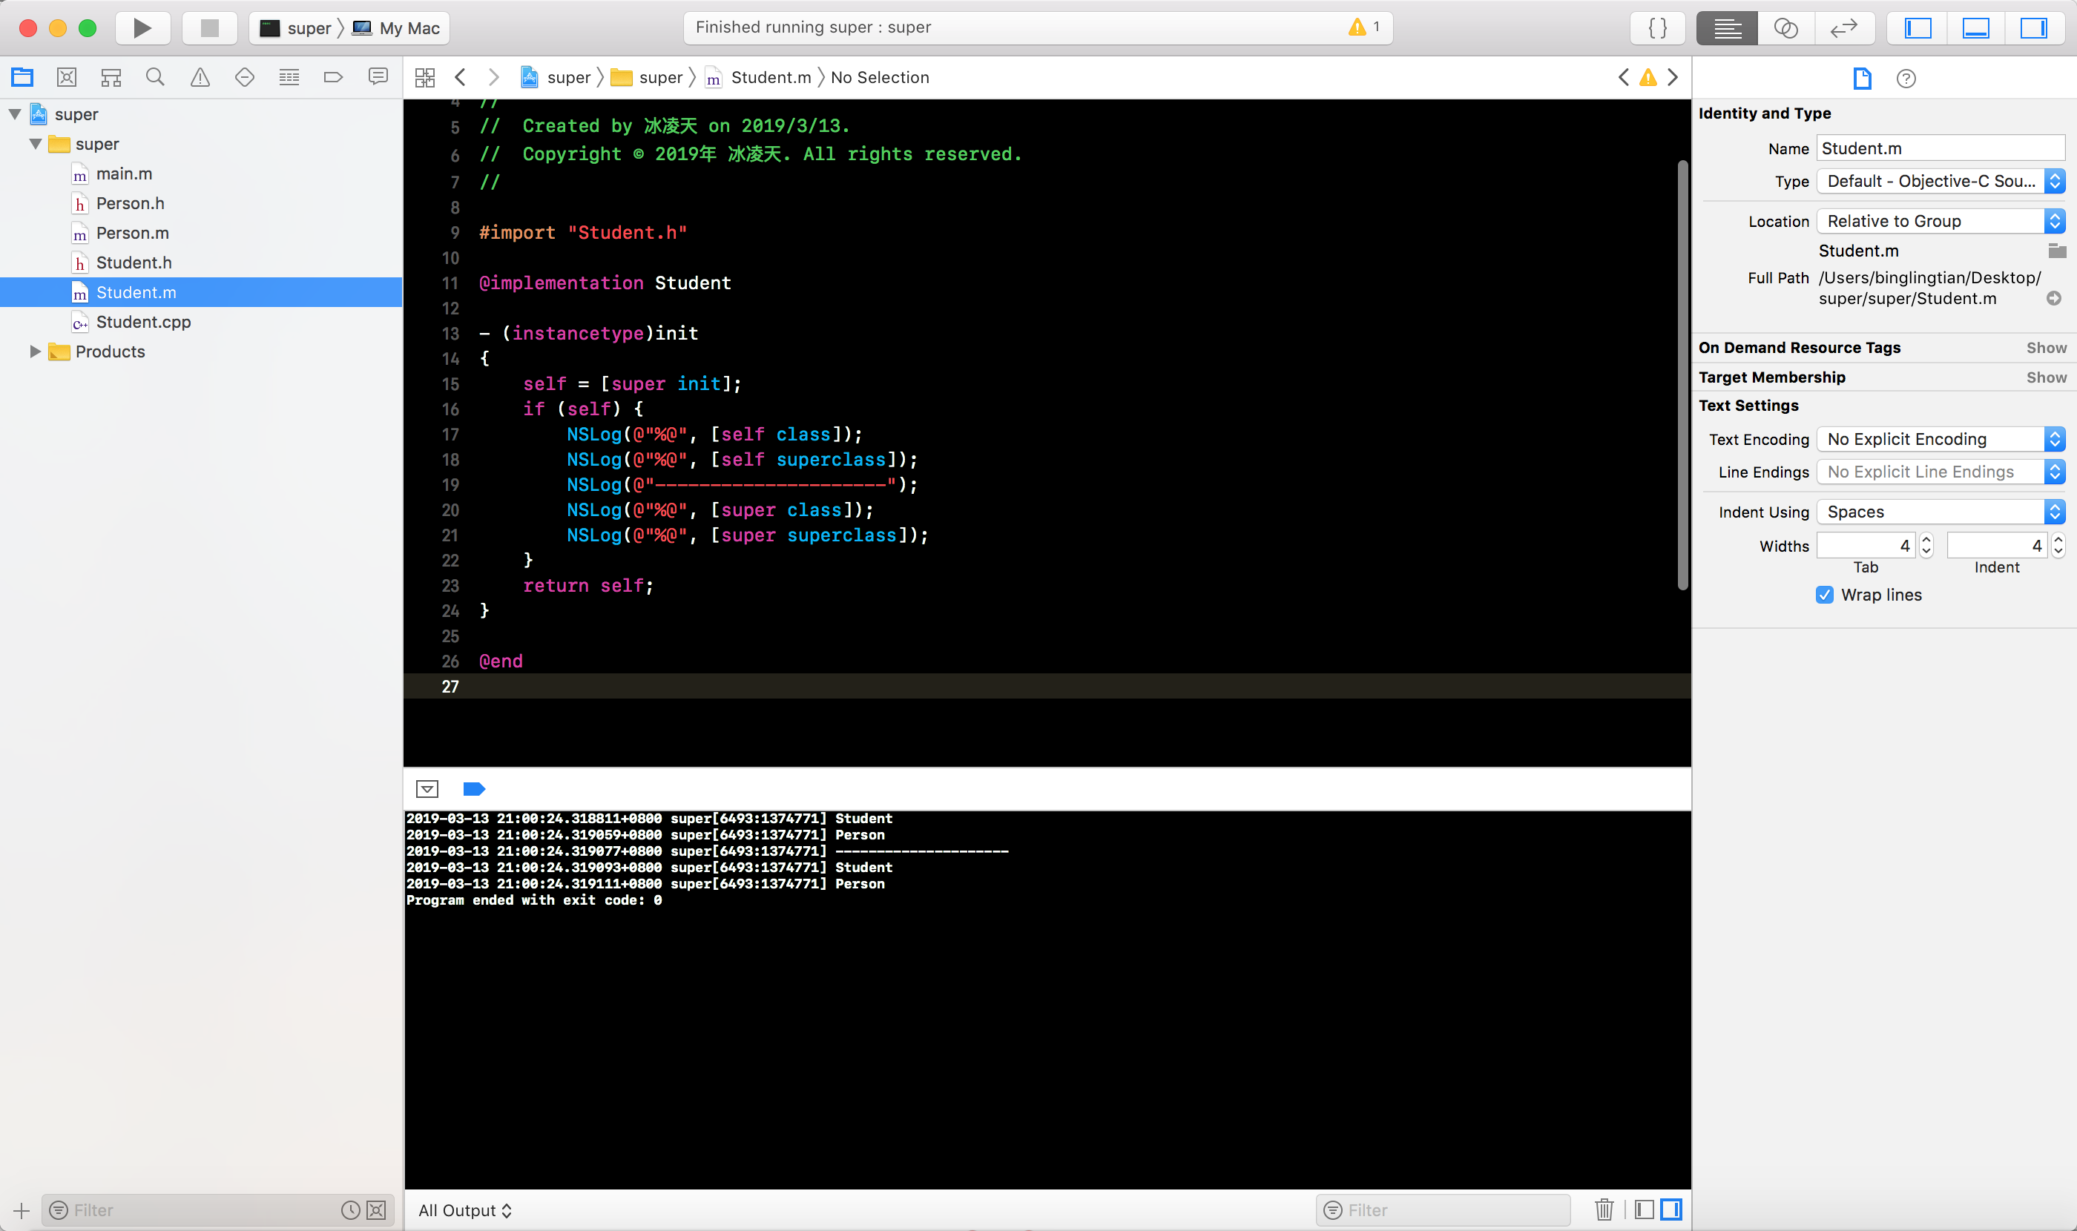
Task: Show the Breakpoint navigator
Action: [x=333, y=77]
